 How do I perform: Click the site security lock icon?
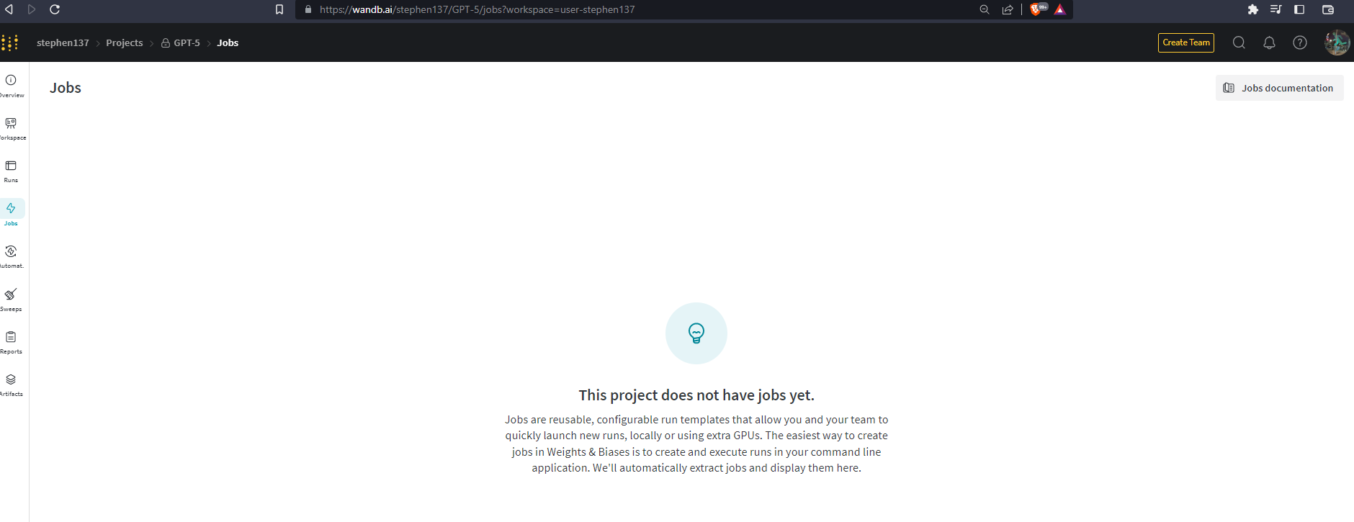coord(308,9)
